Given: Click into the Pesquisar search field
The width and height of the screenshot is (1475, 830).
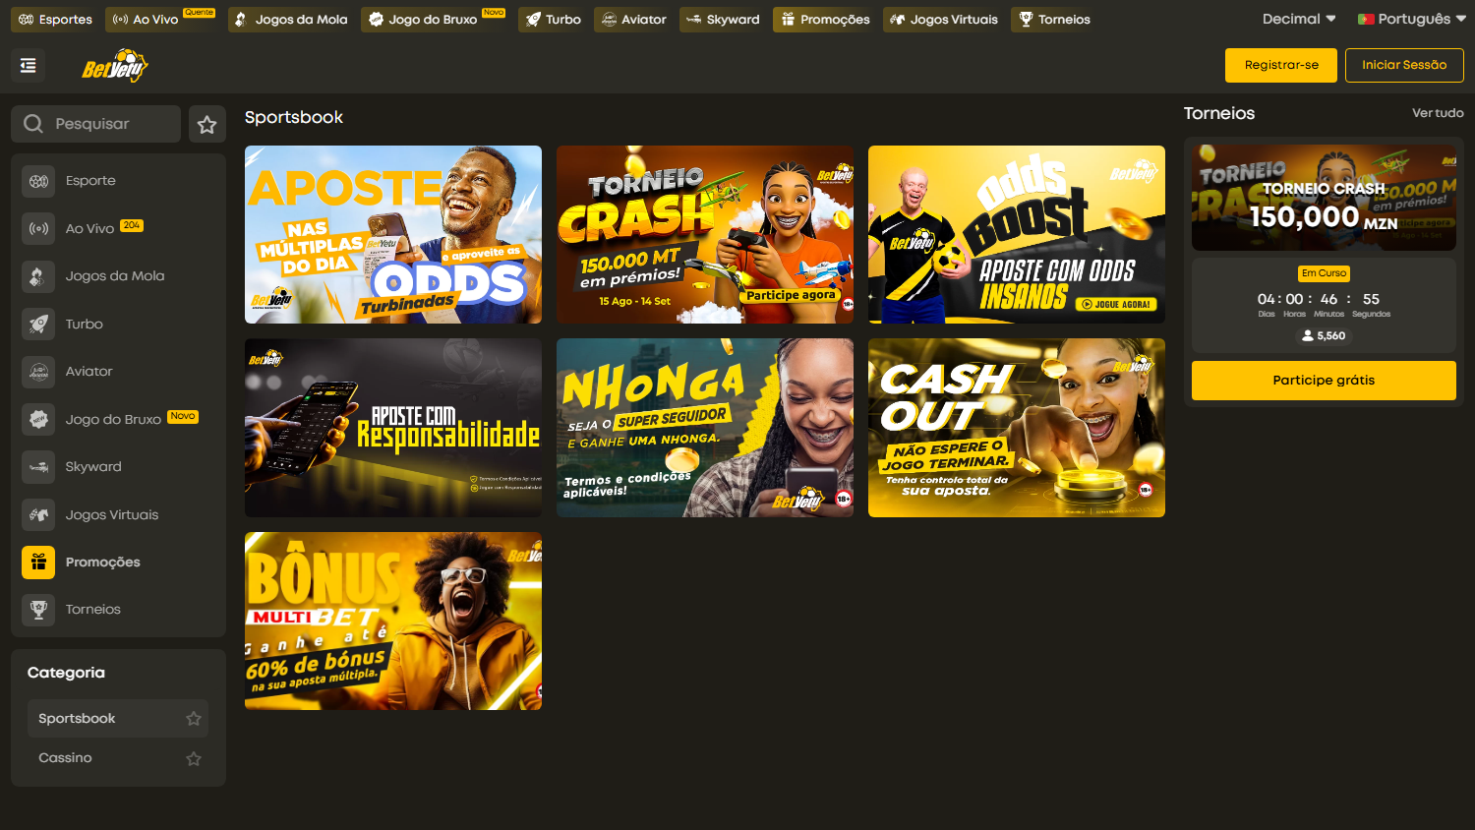Looking at the screenshot, I should [x=96, y=124].
